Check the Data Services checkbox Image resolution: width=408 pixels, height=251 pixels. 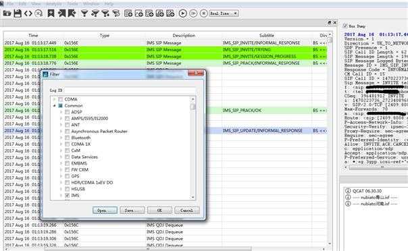point(67,157)
